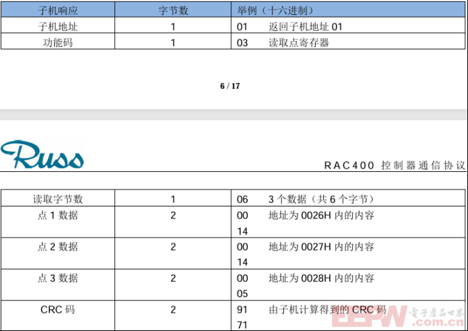Screen dimensions: 468x331
Task: Click the '功能码' row label
Action: click(x=58, y=43)
